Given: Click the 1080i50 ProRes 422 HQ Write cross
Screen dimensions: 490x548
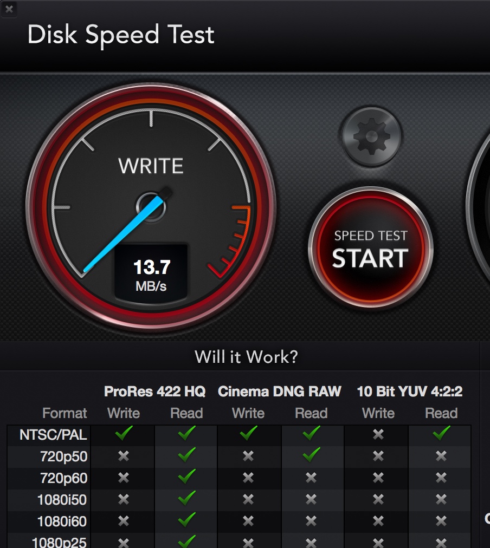Looking at the screenshot, I should [x=124, y=499].
